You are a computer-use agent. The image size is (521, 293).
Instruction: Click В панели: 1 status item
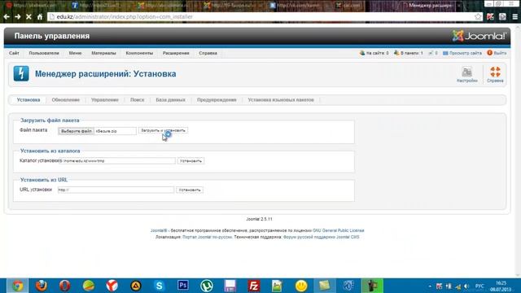(409, 53)
